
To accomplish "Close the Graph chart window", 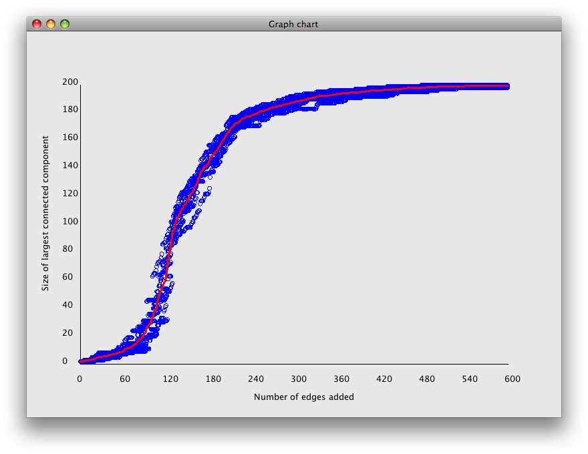I will pos(37,24).
